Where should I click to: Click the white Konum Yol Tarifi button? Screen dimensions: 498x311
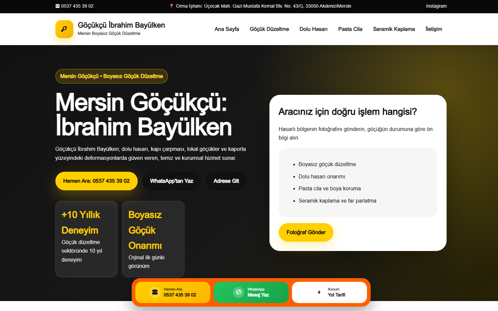tap(329, 292)
